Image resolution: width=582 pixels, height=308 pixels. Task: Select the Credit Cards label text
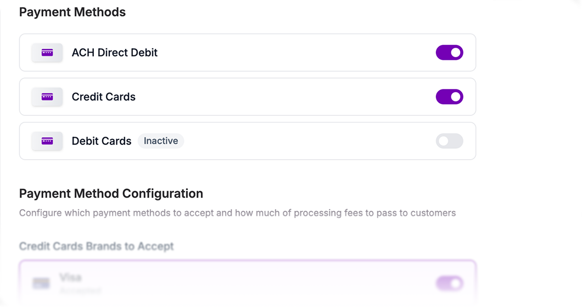(104, 97)
